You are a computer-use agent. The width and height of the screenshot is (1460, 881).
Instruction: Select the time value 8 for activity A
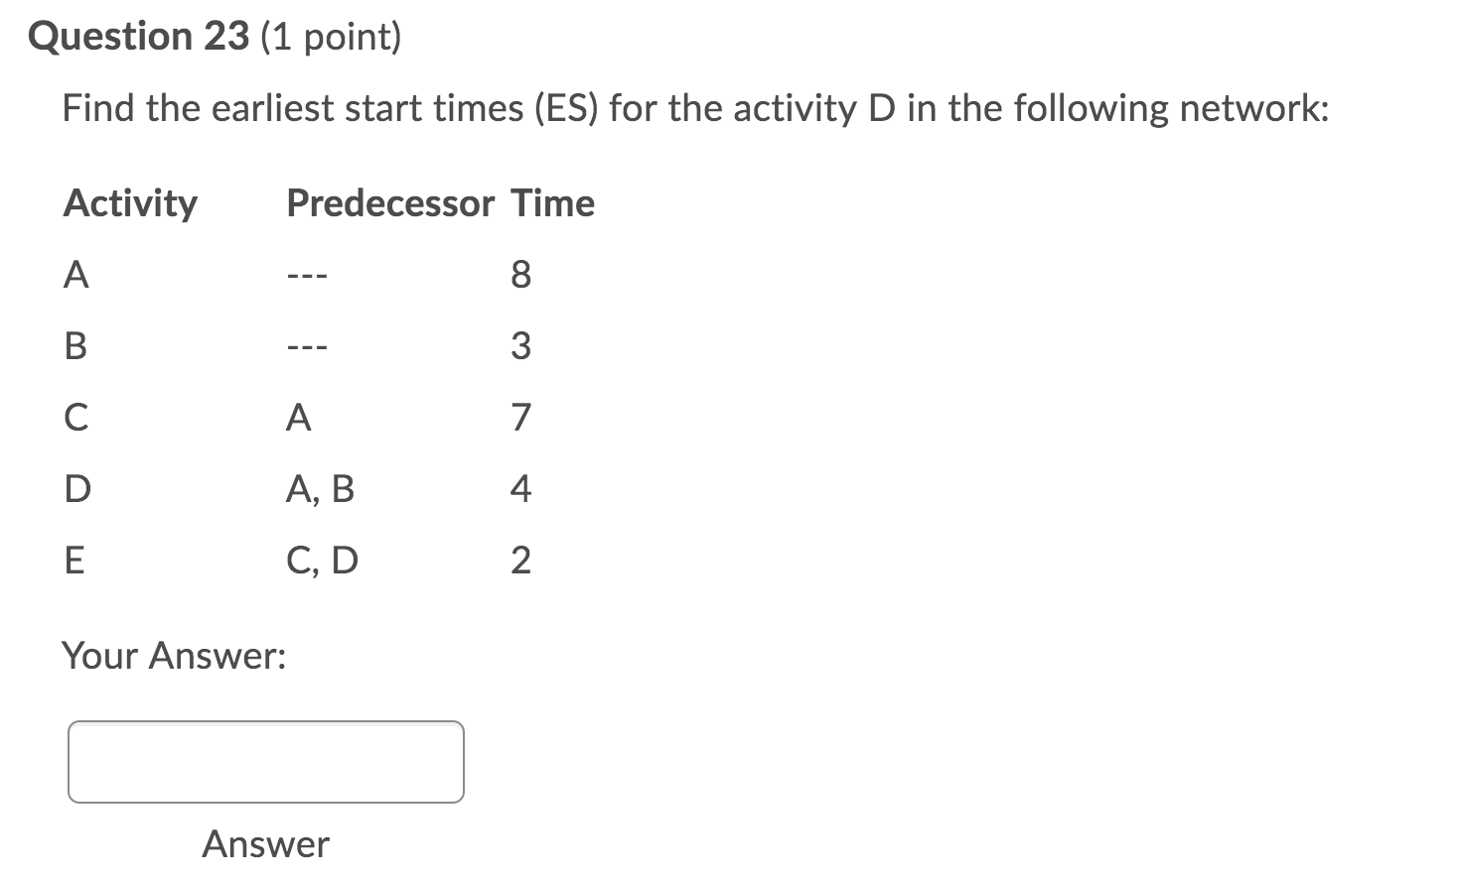(x=520, y=275)
